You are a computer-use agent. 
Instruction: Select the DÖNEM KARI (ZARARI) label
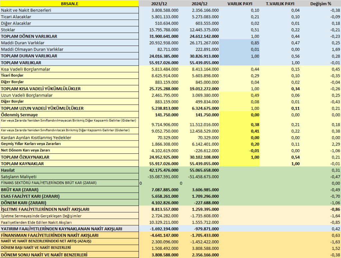tap(69, 203)
